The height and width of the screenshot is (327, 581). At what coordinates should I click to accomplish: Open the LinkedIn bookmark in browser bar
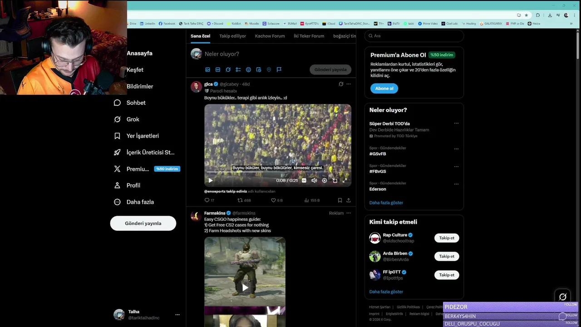point(148,24)
